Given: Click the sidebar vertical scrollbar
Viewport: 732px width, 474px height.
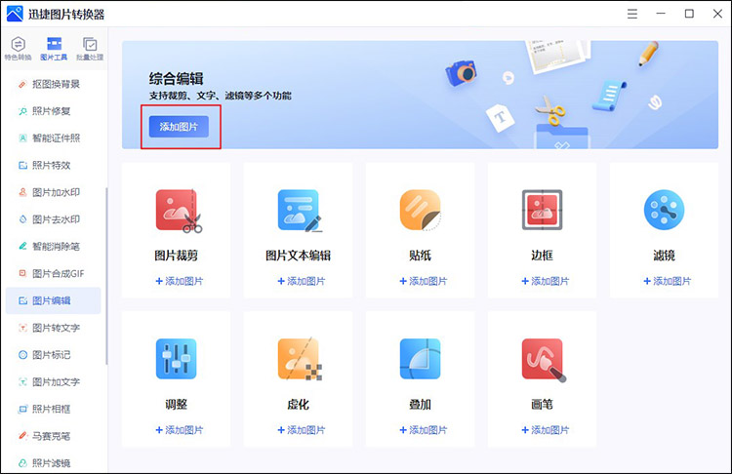Looking at the screenshot, I should click(106, 276).
